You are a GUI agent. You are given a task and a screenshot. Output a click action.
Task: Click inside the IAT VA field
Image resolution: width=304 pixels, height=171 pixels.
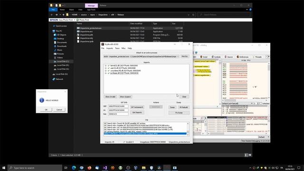tap(118, 110)
